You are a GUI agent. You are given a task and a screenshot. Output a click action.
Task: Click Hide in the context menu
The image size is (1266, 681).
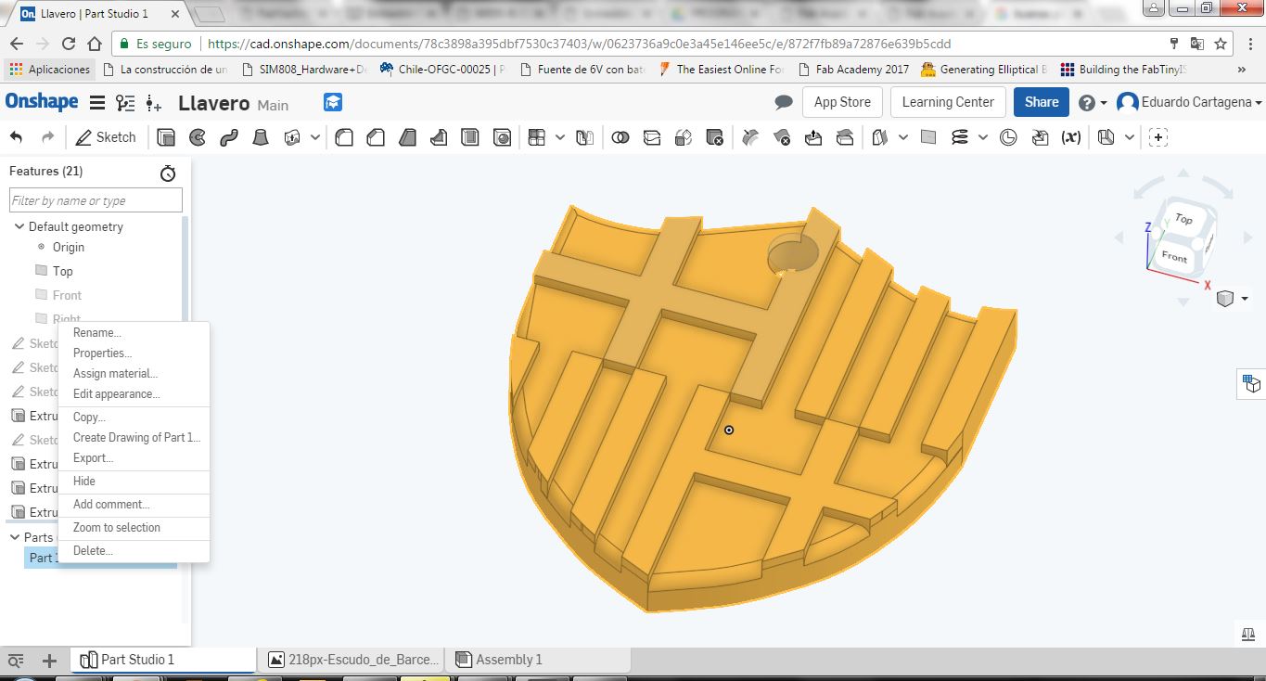pyautogui.click(x=84, y=482)
